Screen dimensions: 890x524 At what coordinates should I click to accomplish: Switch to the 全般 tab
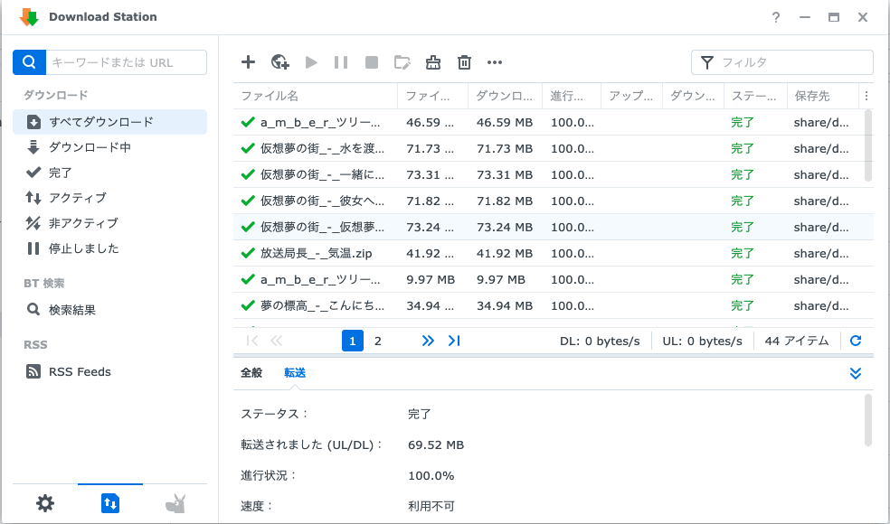[251, 372]
